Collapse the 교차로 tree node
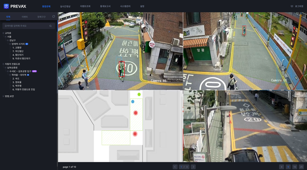The height and width of the screenshot is (170, 307). coord(3,33)
